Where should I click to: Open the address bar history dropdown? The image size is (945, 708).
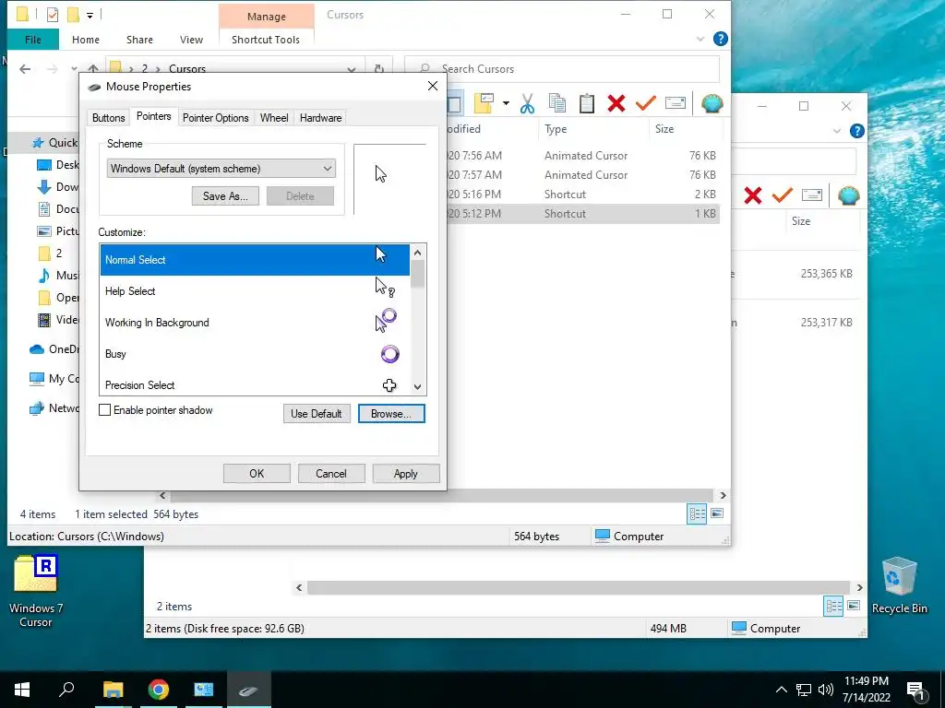(x=352, y=69)
